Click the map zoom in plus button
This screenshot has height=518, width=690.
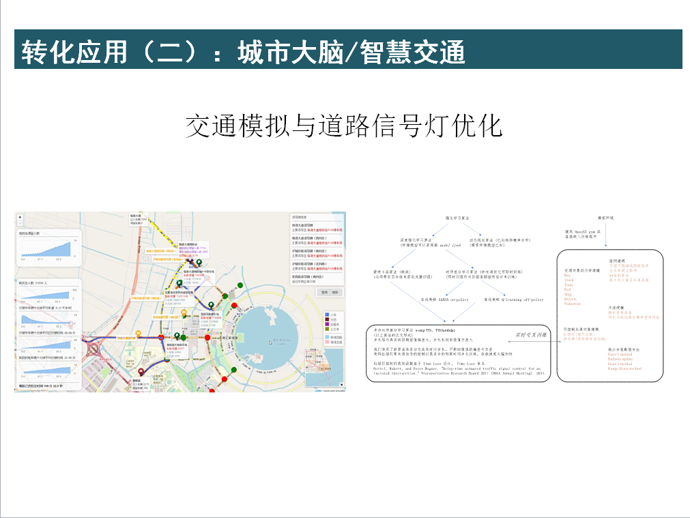pyautogui.click(x=20, y=218)
